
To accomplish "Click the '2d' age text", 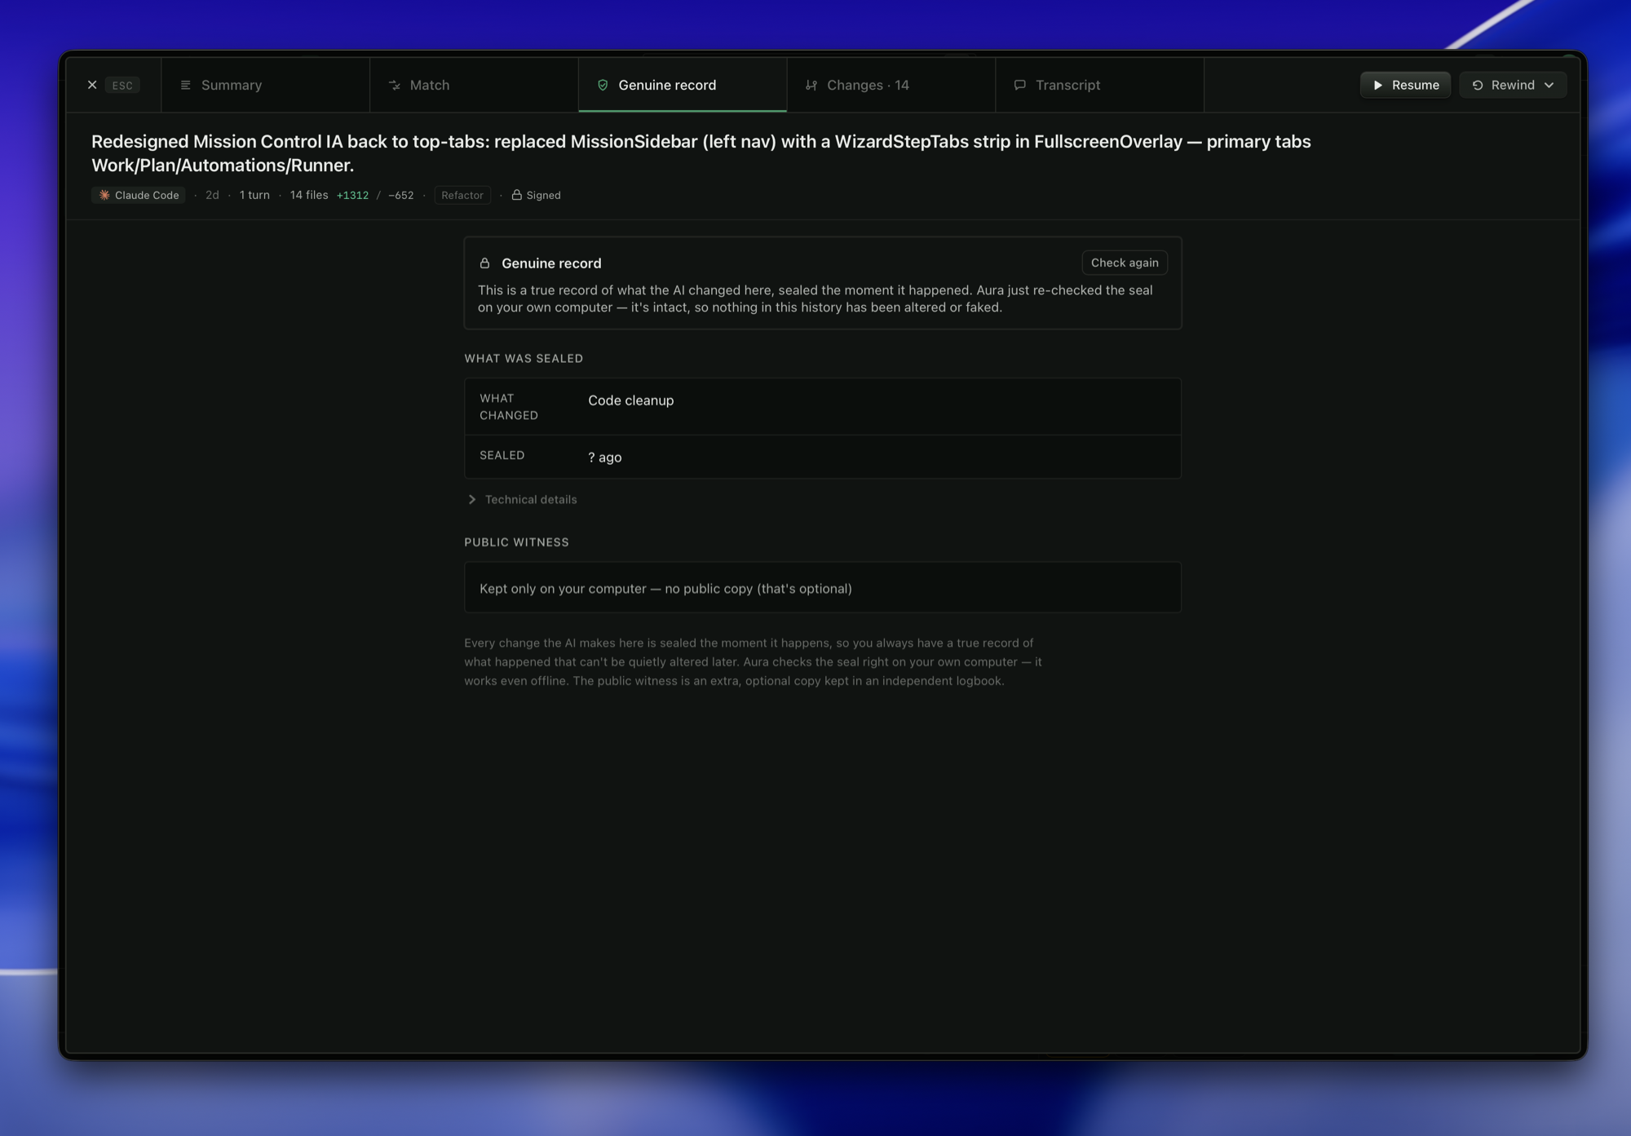I will click(x=212, y=195).
